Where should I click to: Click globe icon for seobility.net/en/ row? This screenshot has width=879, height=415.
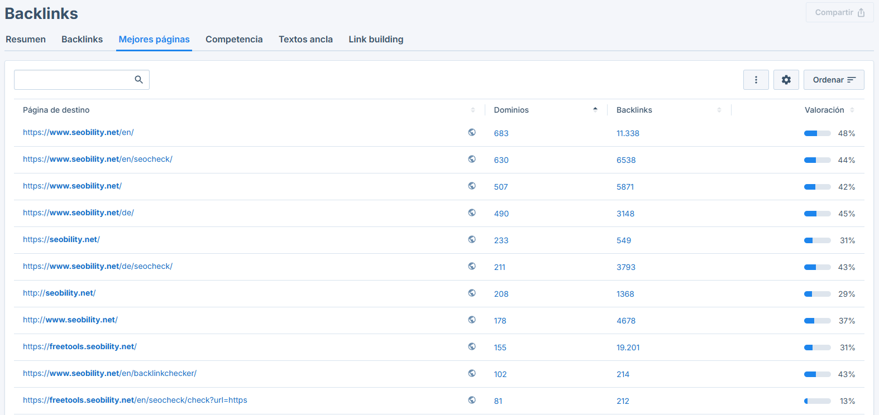[x=472, y=132]
